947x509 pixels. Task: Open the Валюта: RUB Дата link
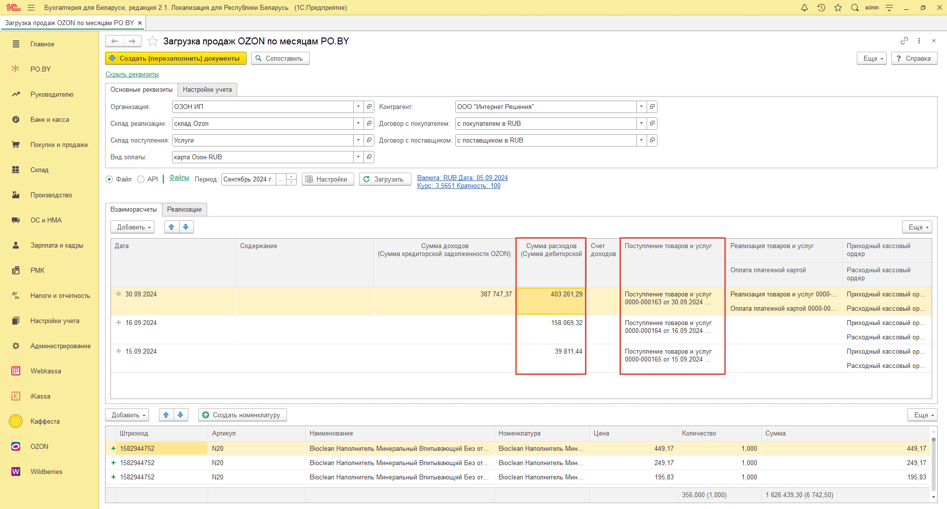(463, 178)
